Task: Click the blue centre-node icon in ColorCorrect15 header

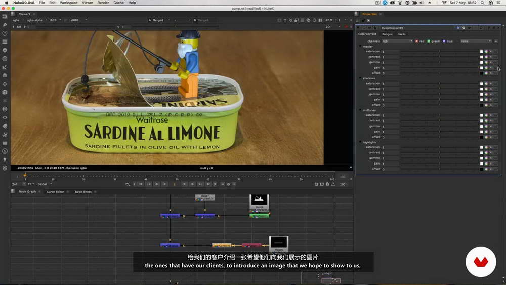Action: pyautogui.click(x=457, y=28)
